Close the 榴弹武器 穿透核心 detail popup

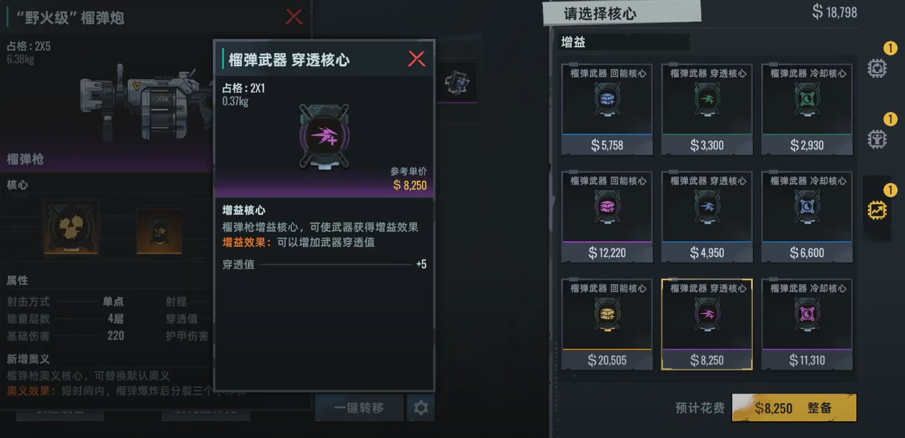click(417, 59)
